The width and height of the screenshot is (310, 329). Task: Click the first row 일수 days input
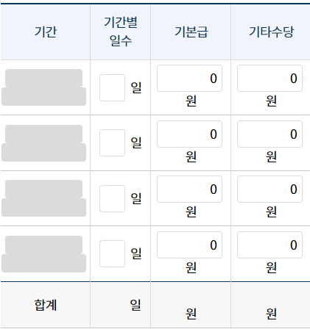[112, 87]
